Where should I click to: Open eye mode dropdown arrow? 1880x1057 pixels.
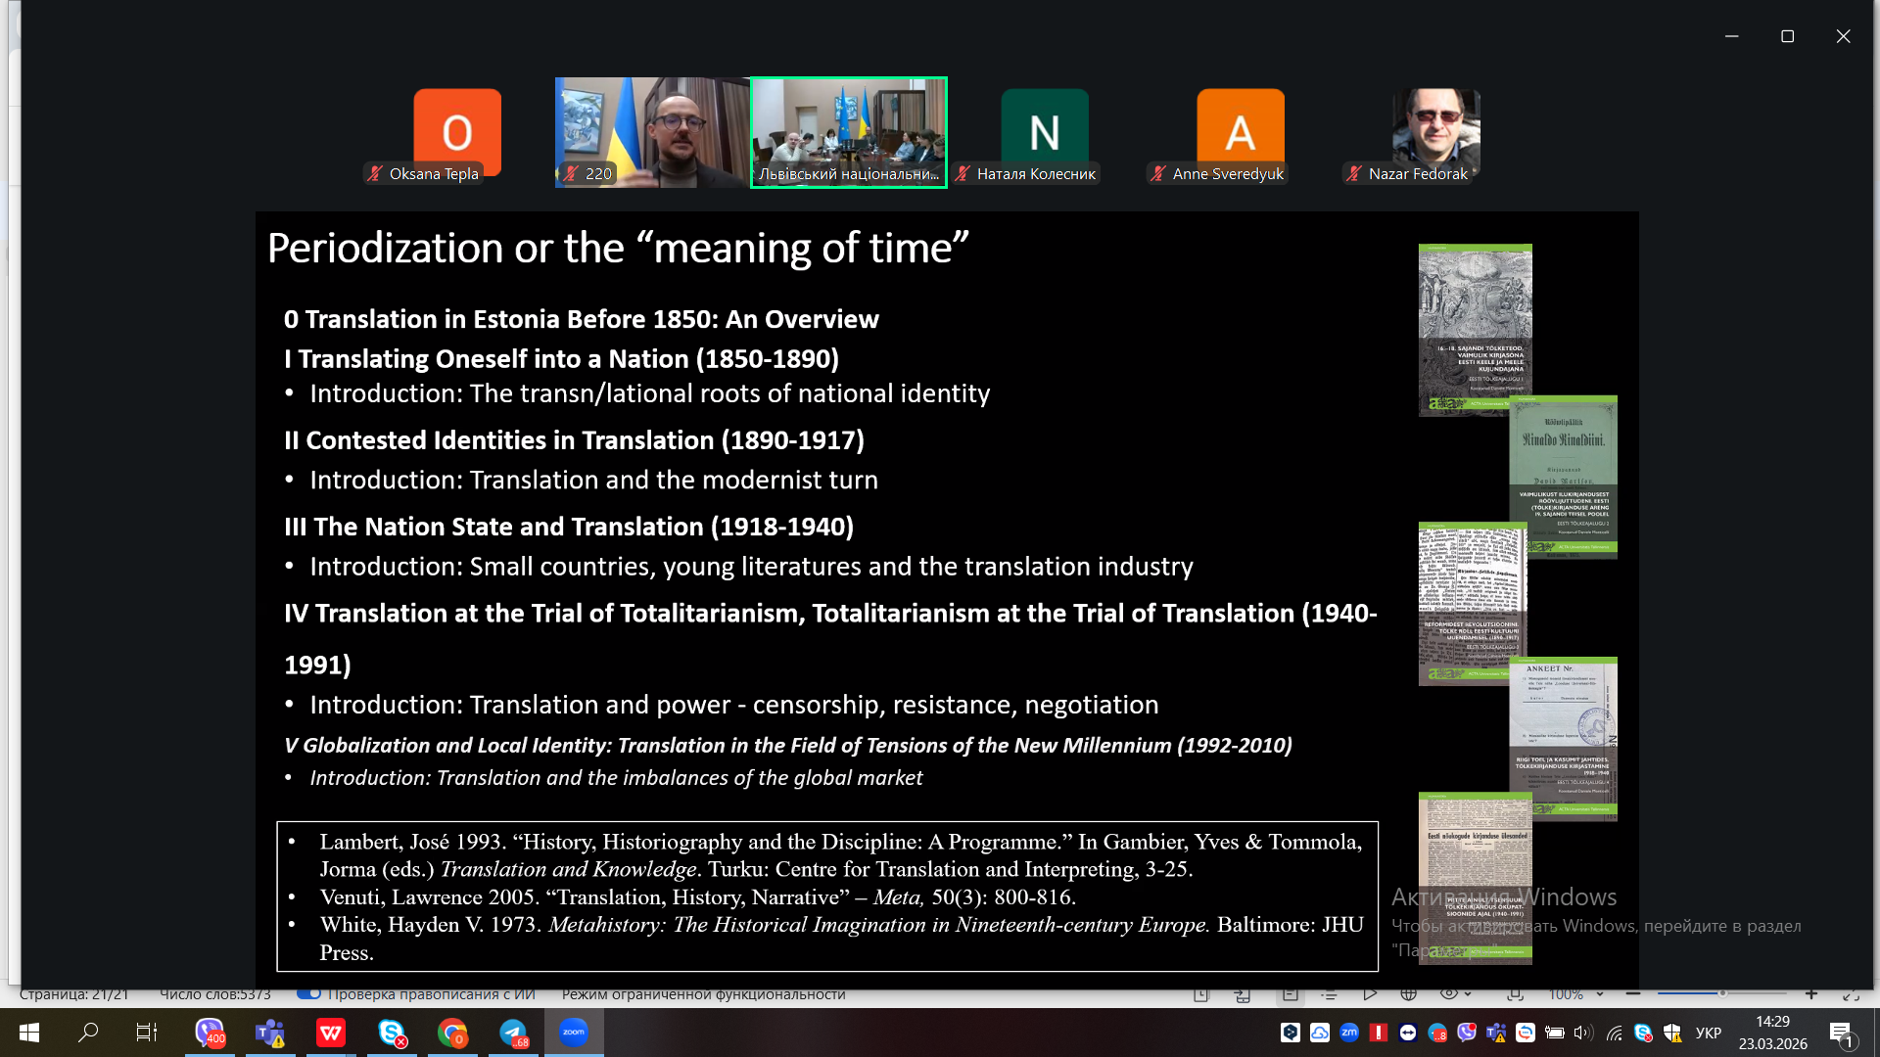click(x=1468, y=994)
